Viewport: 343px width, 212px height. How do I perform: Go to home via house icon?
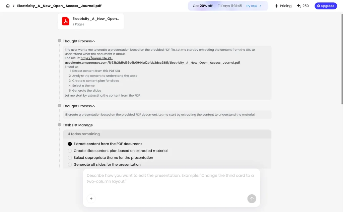pyautogui.click(x=8, y=6)
